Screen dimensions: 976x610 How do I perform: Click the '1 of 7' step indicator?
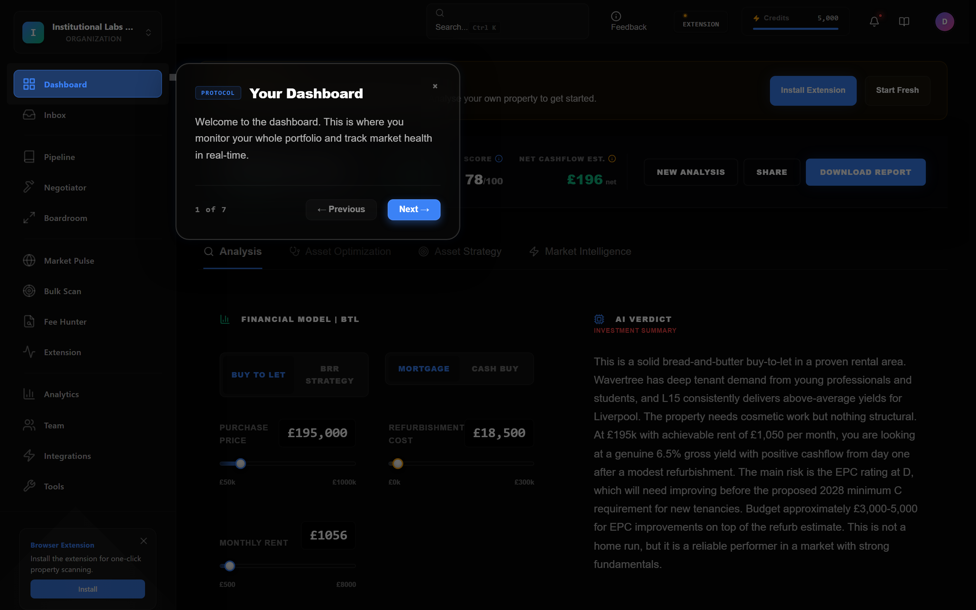[210, 210]
